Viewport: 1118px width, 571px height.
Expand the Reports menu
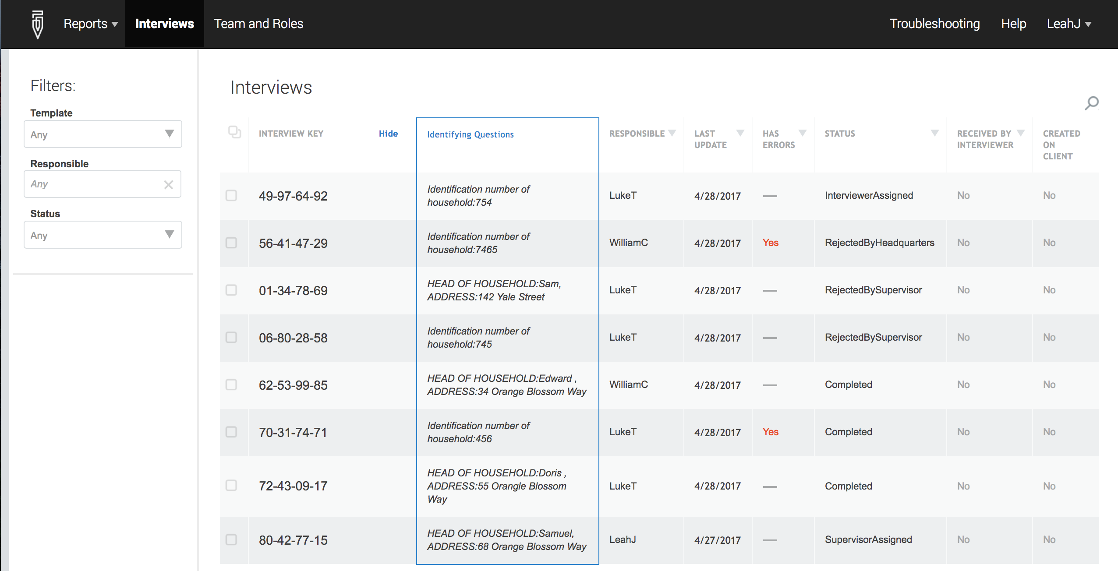91,24
